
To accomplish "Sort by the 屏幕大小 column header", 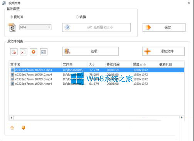I will point(145,64).
